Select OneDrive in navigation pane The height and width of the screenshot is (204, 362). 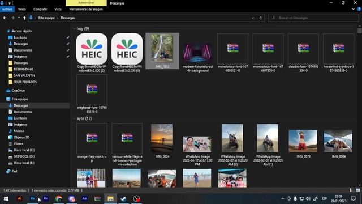(18, 91)
